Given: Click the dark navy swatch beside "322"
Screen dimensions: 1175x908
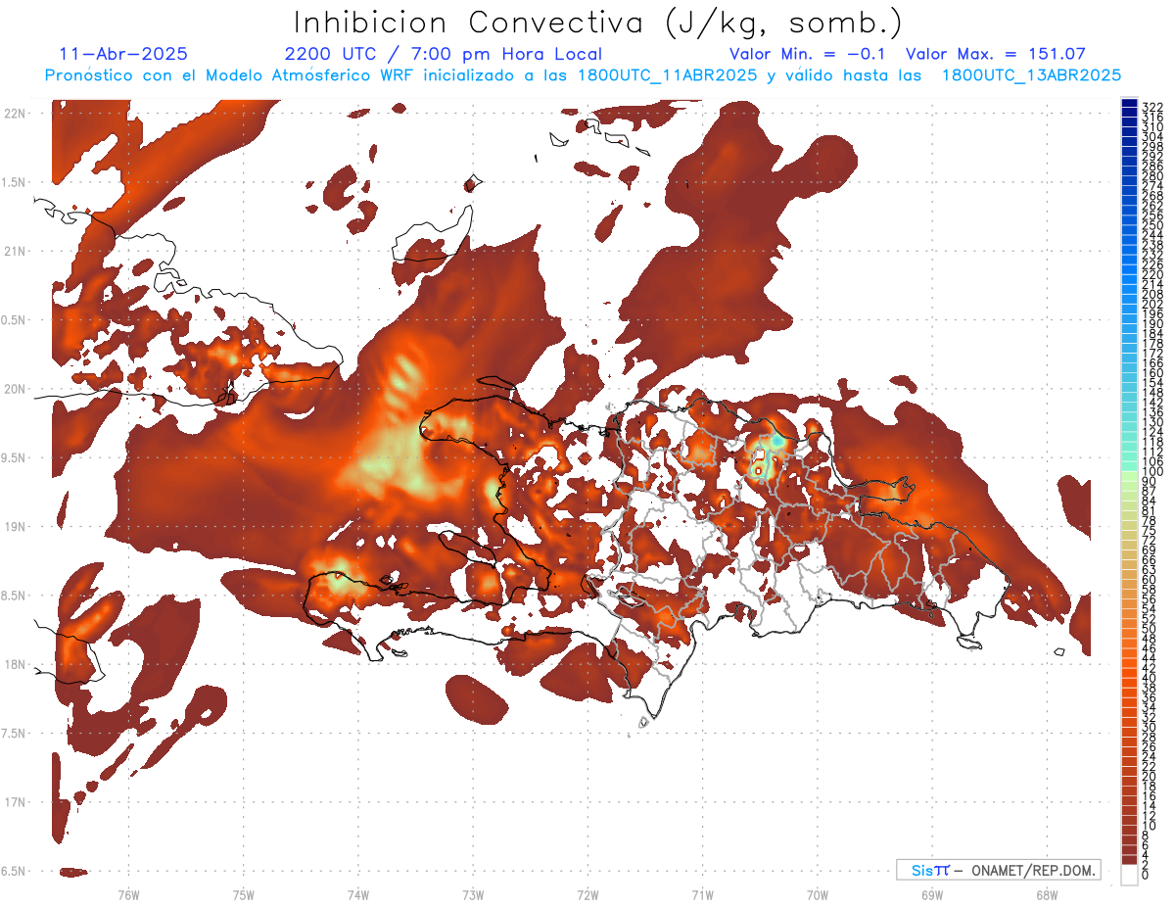Looking at the screenshot, I should (1129, 104).
